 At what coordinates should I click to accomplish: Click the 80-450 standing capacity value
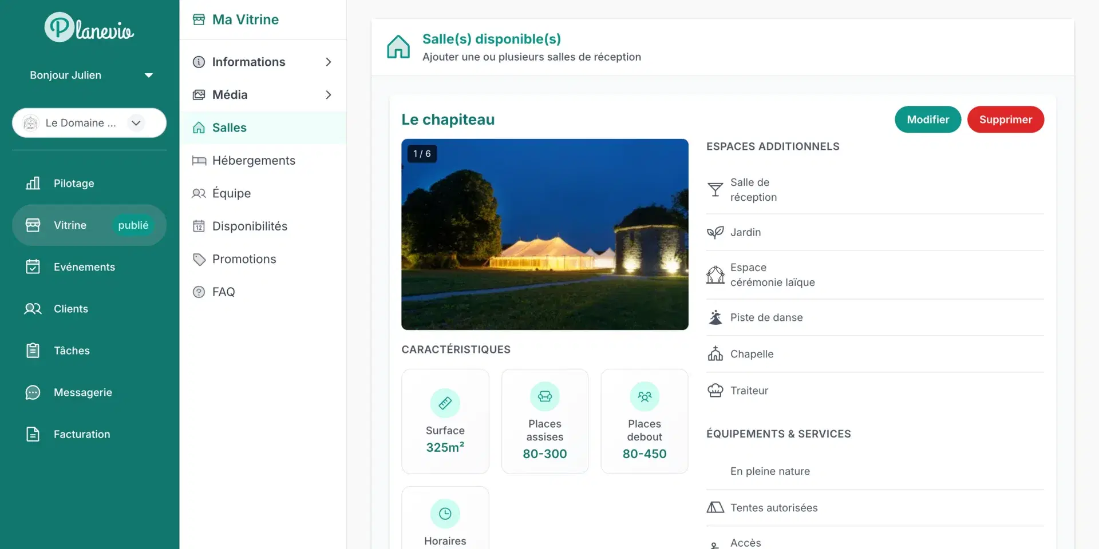click(x=645, y=453)
